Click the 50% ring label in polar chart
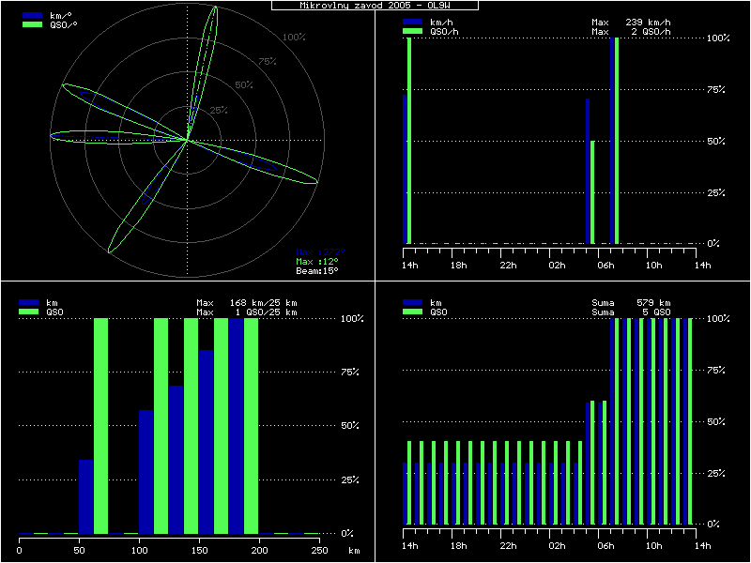This screenshot has height=563, width=751. tap(244, 84)
